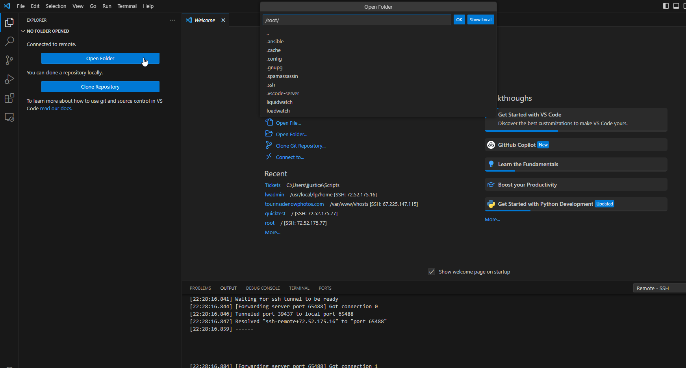Click the Show Local button

click(x=480, y=20)
